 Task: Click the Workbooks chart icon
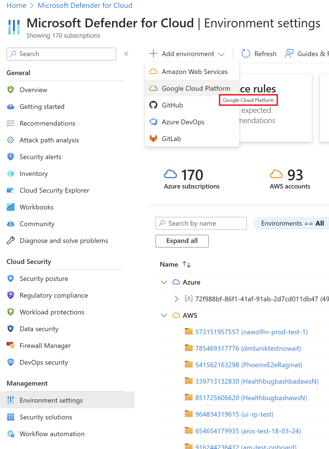pyautogui.click(x=11, y=207)
